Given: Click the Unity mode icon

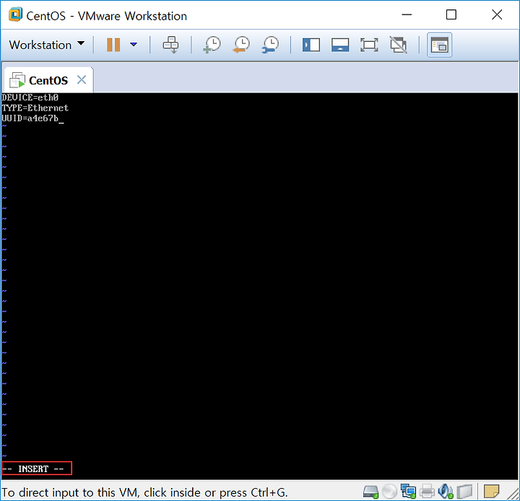Looking at the screenshot, I should (x=398, y=45).
